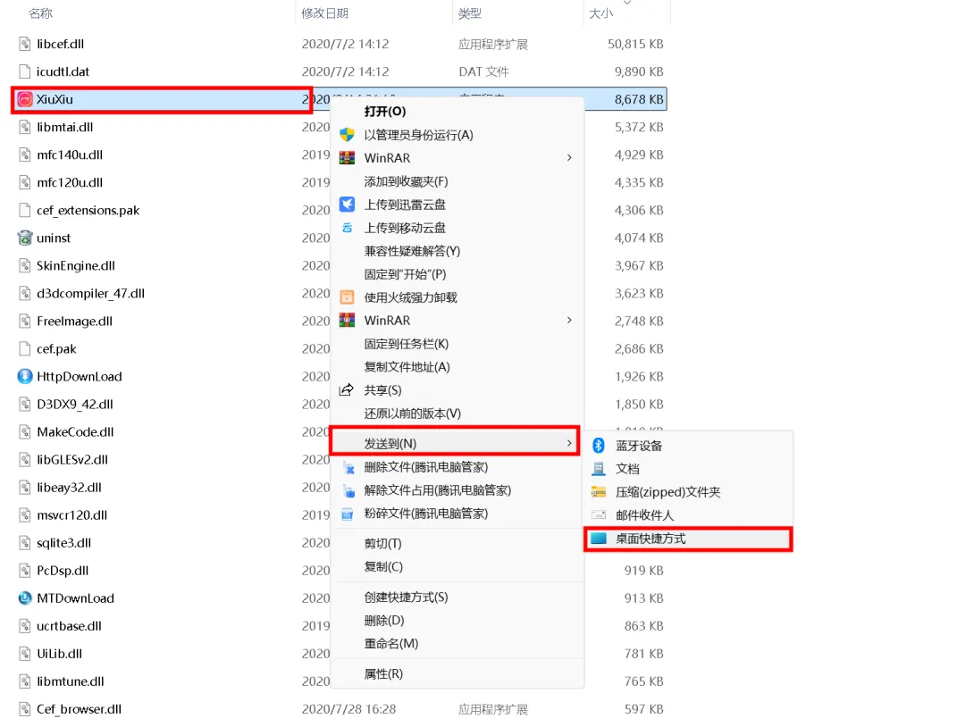This screenshot has height=727, width=965.
Task: Click the mobile cloud upload icon
Action: point(347,228)
